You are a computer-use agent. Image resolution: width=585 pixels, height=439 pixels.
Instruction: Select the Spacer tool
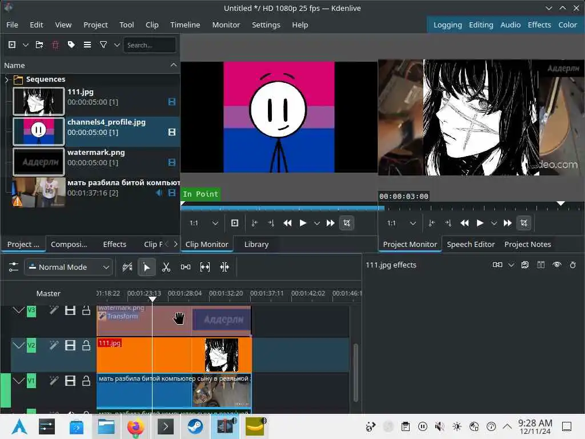[186, 268]
